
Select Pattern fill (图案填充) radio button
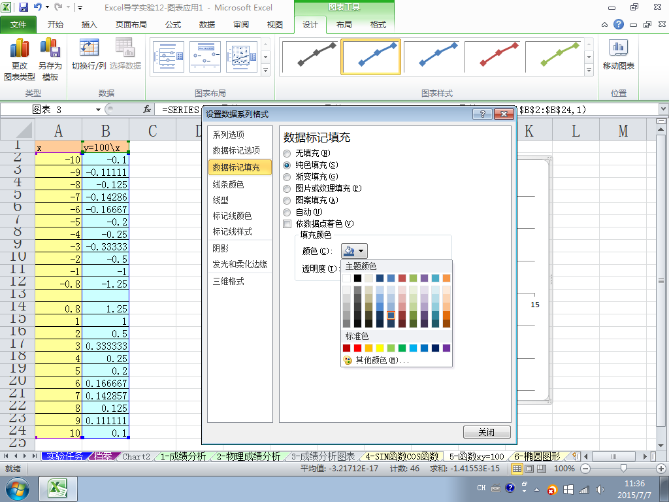pos(287,200)
